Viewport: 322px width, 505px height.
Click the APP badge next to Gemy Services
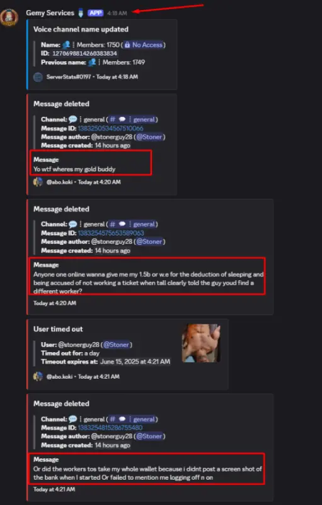pos(96,13)
